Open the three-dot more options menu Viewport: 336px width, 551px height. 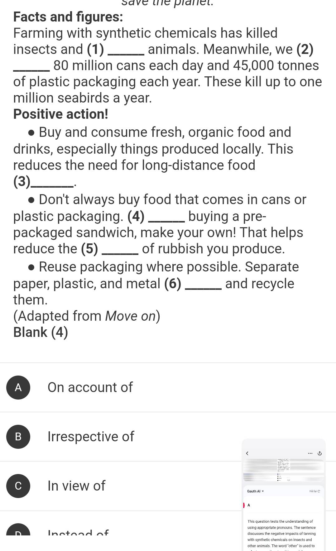310,453
